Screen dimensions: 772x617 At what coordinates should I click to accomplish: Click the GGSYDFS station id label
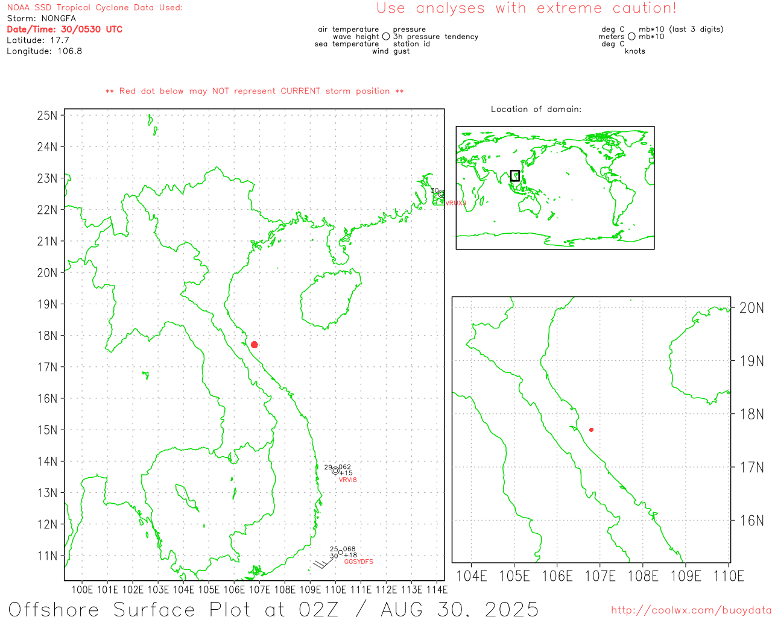pos(359,562)
